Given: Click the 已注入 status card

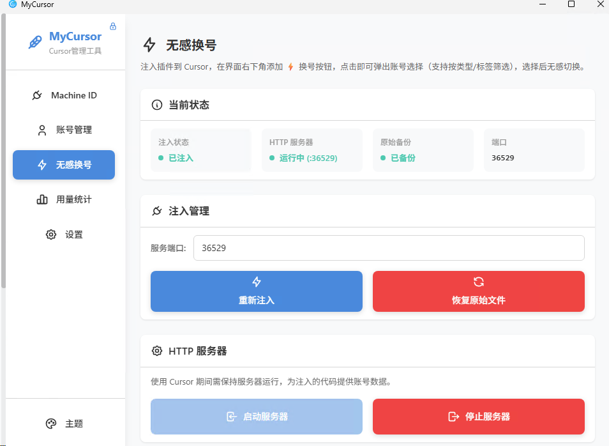Looking at the screenshot, I should click(200, 150).
